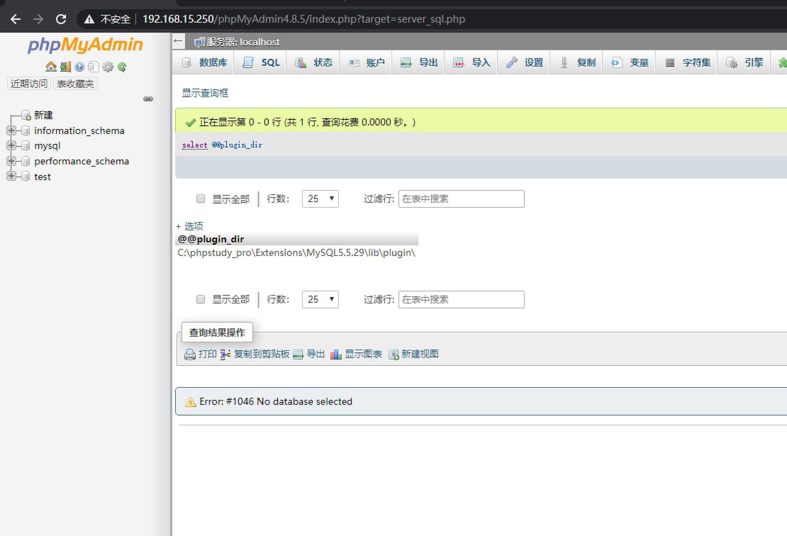Open the 变量 variables tab
This screenshot has height=536, width=787.
[629, 63]
